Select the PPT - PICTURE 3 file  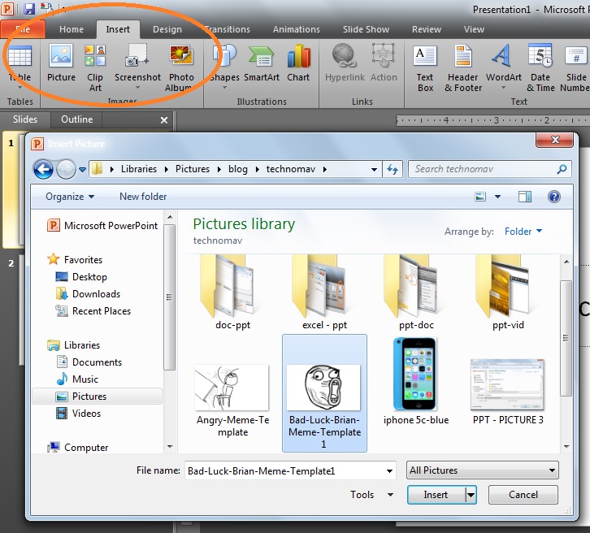(508, 392)
